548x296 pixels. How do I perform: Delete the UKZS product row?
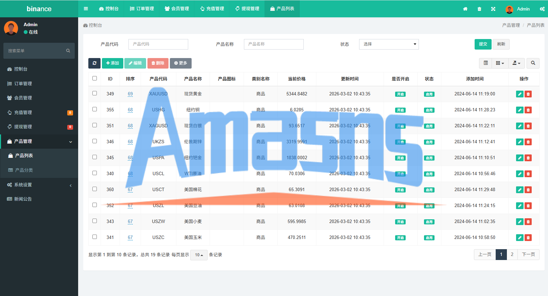(528, 142)
